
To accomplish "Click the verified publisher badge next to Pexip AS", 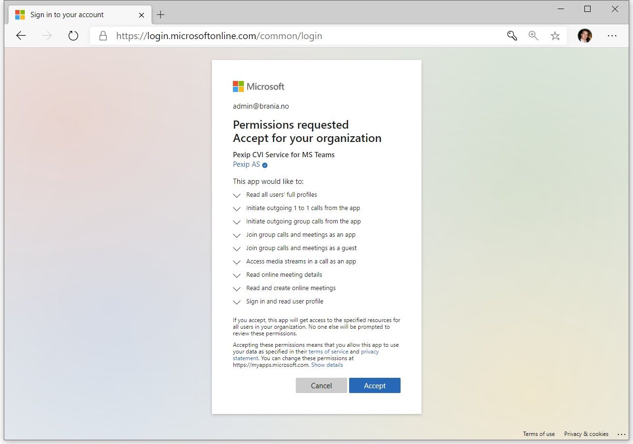I will (265, 164).
